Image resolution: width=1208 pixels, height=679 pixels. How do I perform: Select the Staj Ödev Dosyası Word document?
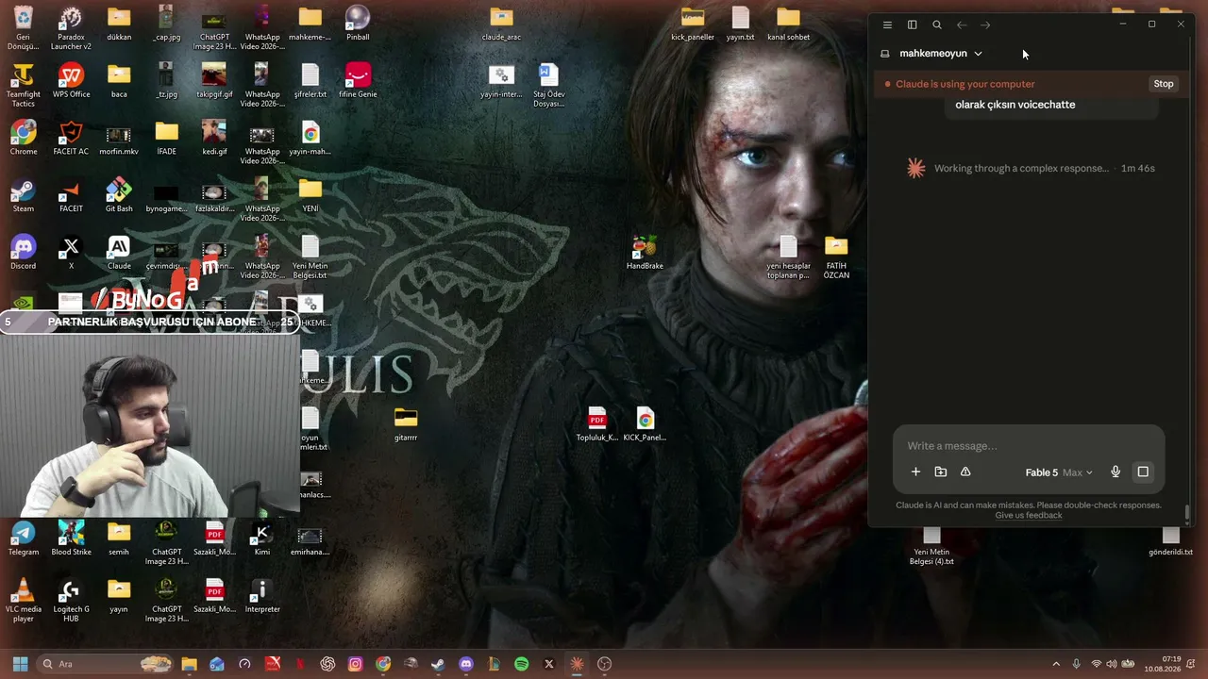tap(548, 86)
